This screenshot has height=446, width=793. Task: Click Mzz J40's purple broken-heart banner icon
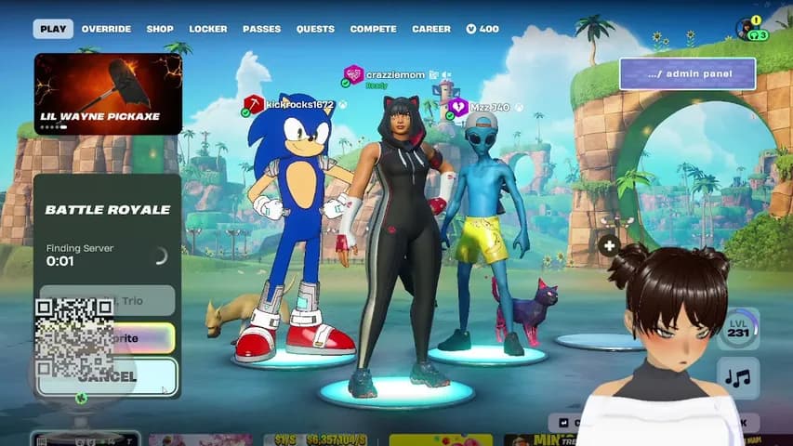click(x=458, y=107)
